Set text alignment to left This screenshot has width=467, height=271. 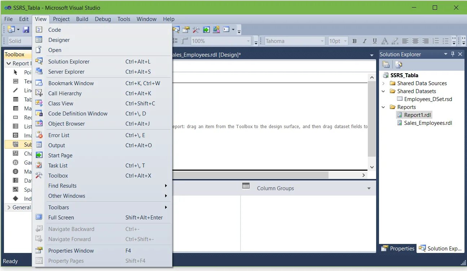coord(405,41)
